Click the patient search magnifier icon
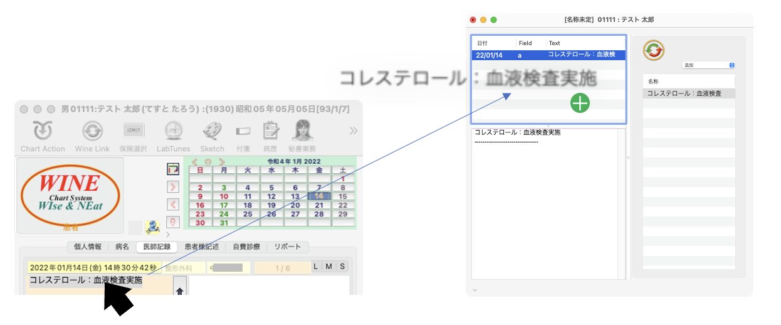 tap(152, 226)
